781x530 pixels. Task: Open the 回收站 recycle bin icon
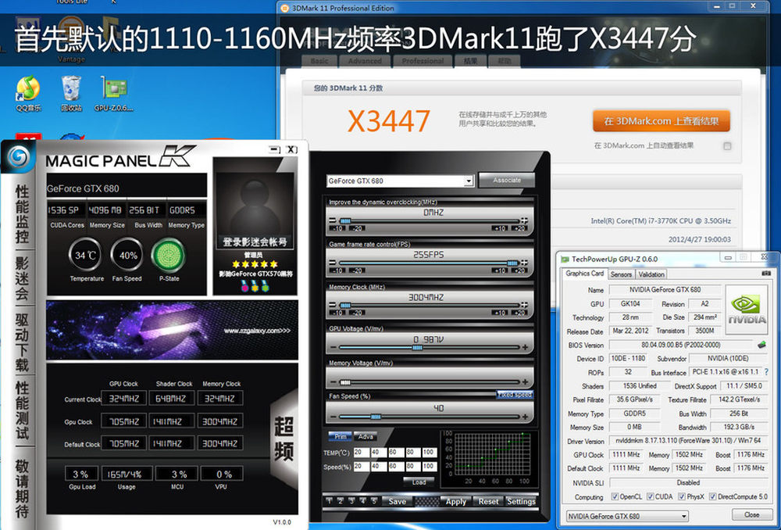point(71,94)
